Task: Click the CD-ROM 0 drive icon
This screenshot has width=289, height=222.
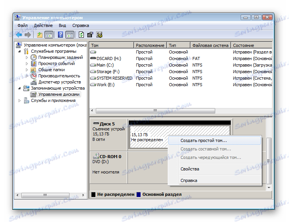Action: coord(96,156)
